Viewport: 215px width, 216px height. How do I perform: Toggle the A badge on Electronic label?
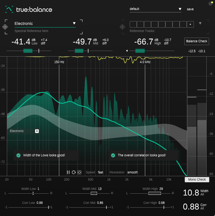[37, 131]
